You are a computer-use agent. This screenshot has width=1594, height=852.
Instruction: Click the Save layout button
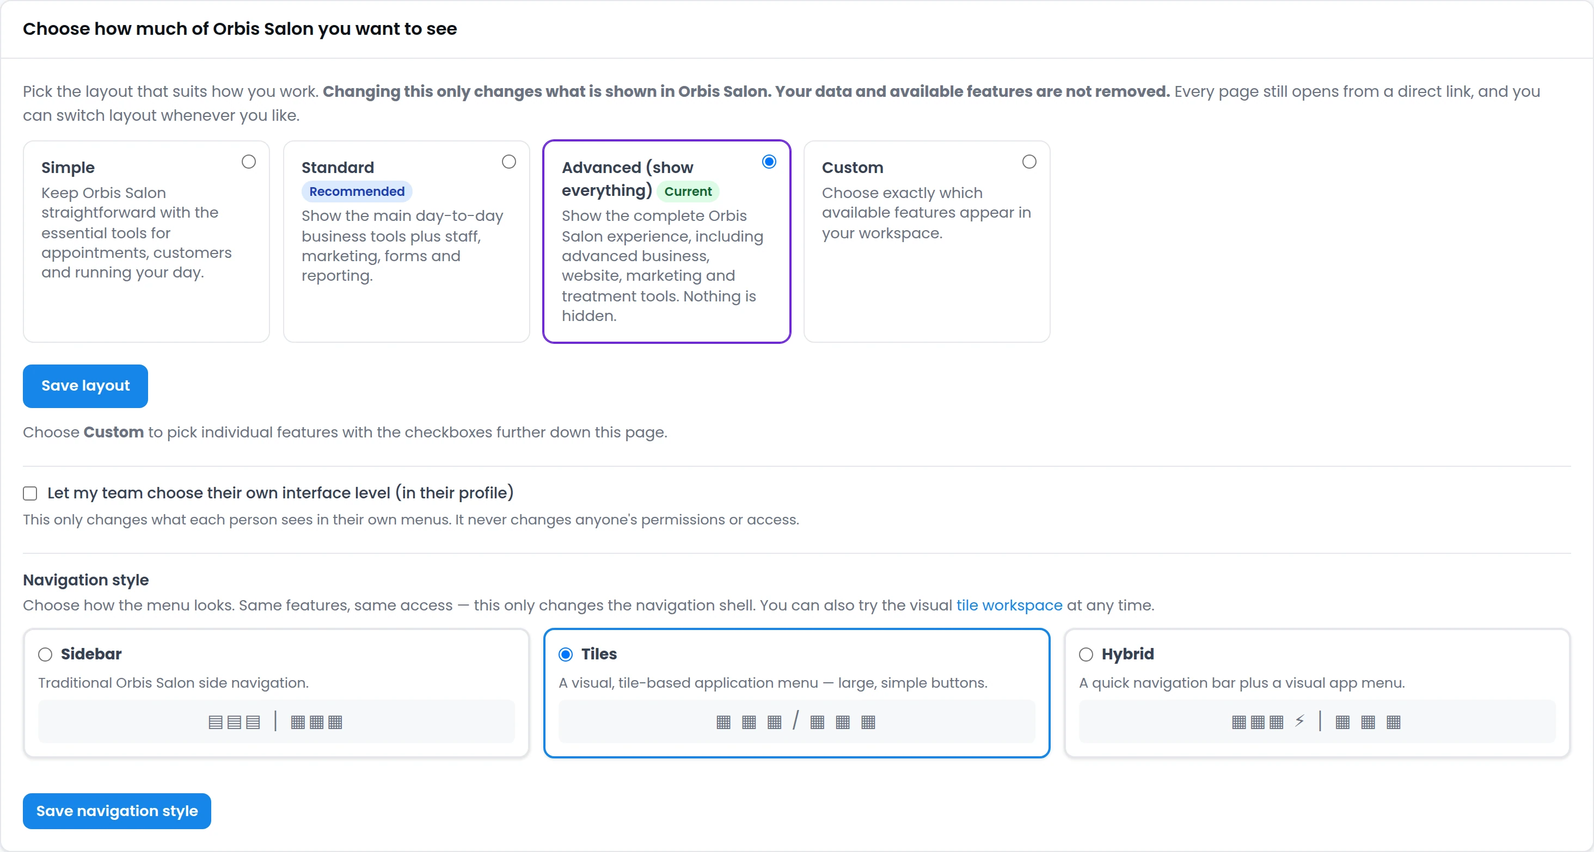coord(85,386)
